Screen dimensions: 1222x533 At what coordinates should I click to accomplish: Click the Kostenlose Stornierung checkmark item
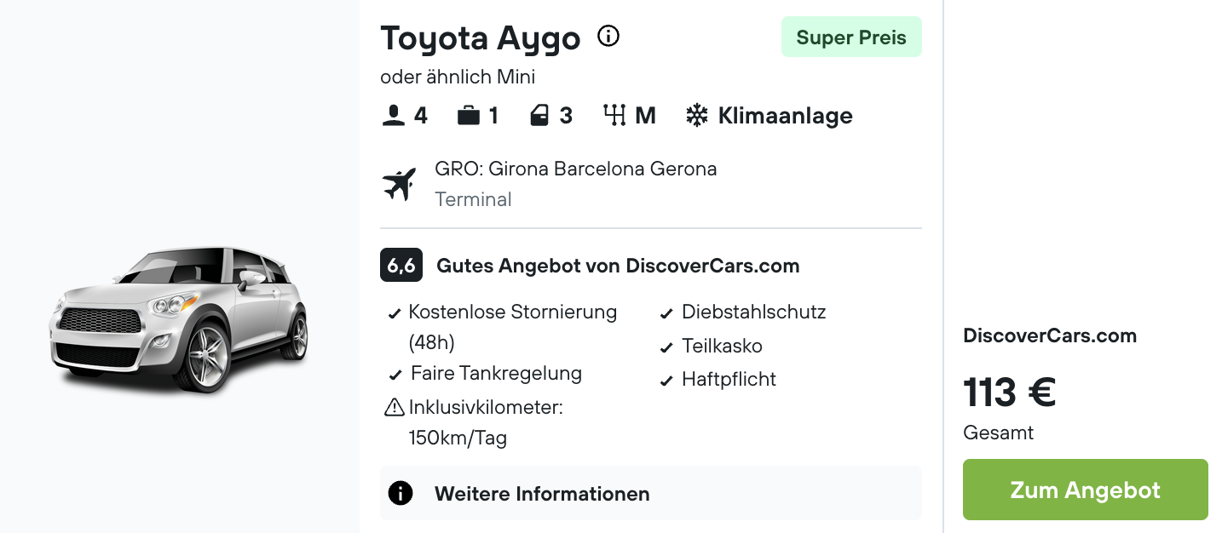point(503,327)
